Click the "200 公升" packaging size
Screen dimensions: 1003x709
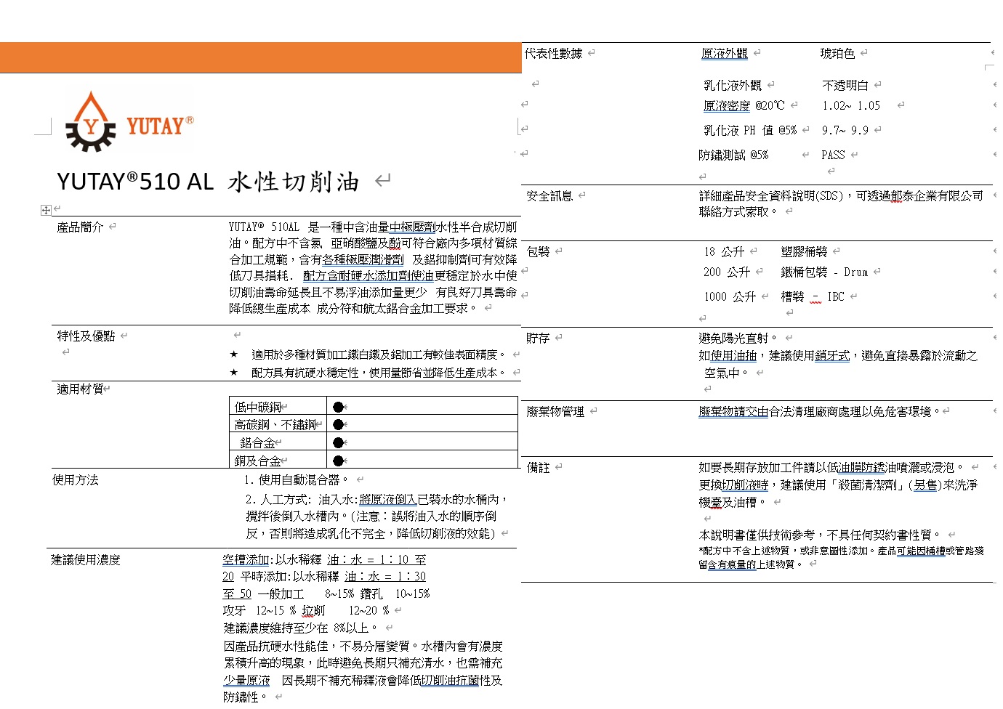tap(727, 272)
